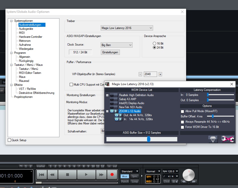Click the metronome Click button
Image resolution: width=238 pixels, height=188 pixels.
[x=167, y=181]
